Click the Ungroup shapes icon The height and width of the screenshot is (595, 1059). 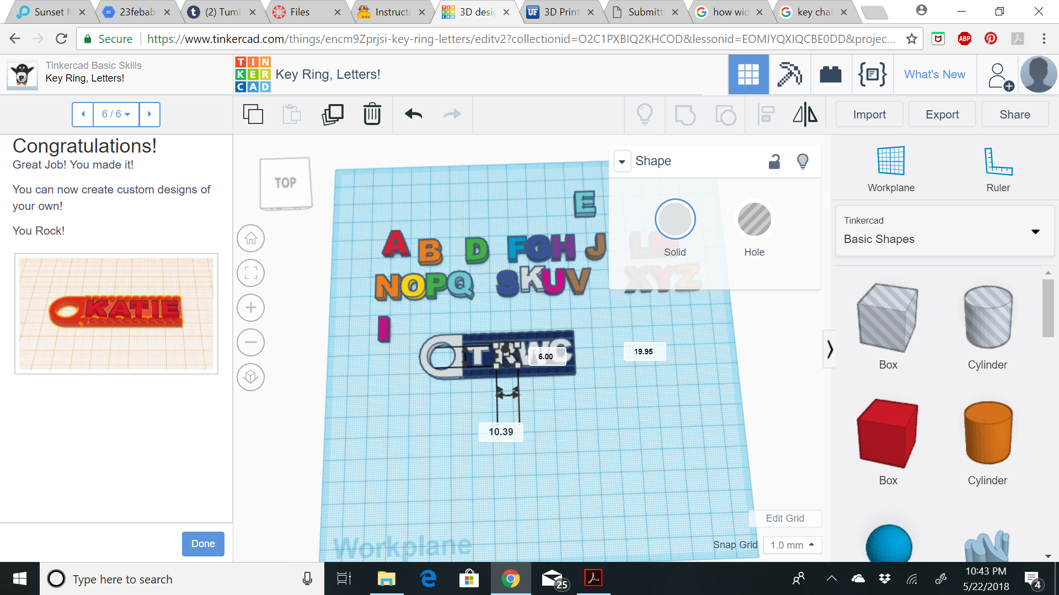click(x=725, y=115)
